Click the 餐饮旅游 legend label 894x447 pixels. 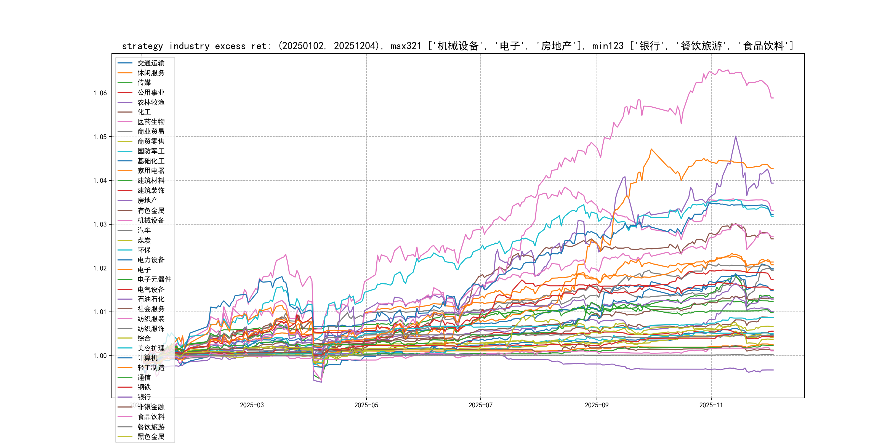tap(151, 427)
